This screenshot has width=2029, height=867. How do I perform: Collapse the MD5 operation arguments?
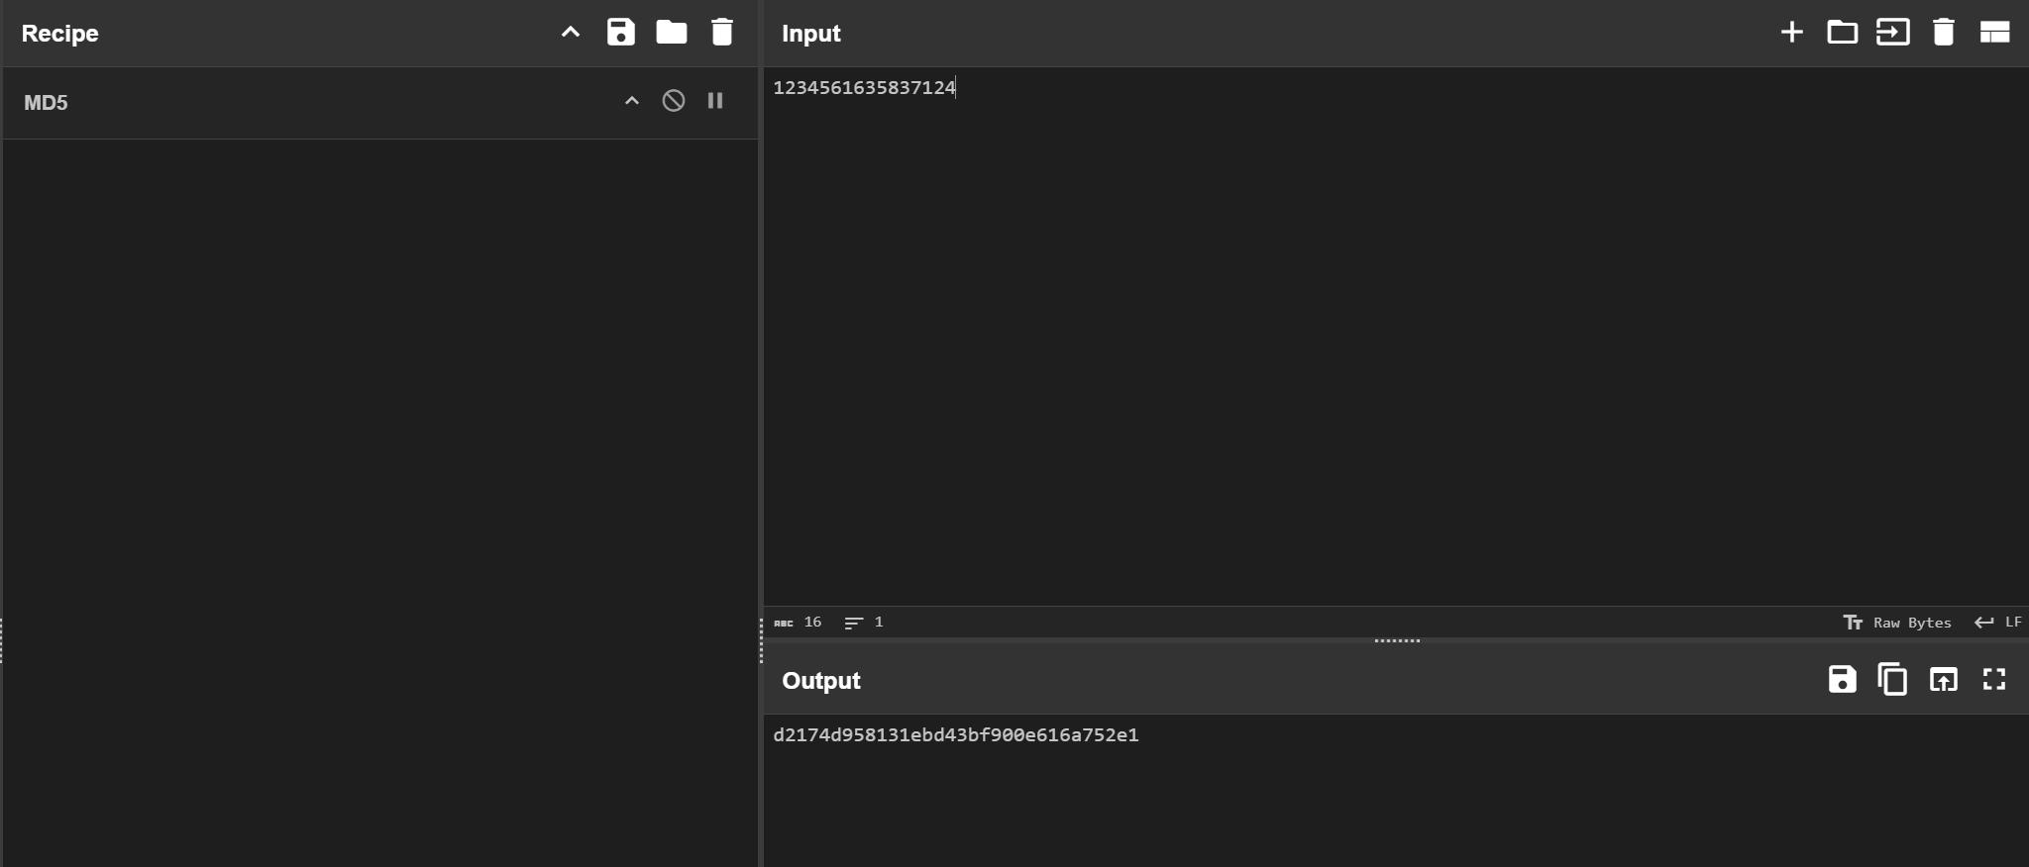pos(632,101)
